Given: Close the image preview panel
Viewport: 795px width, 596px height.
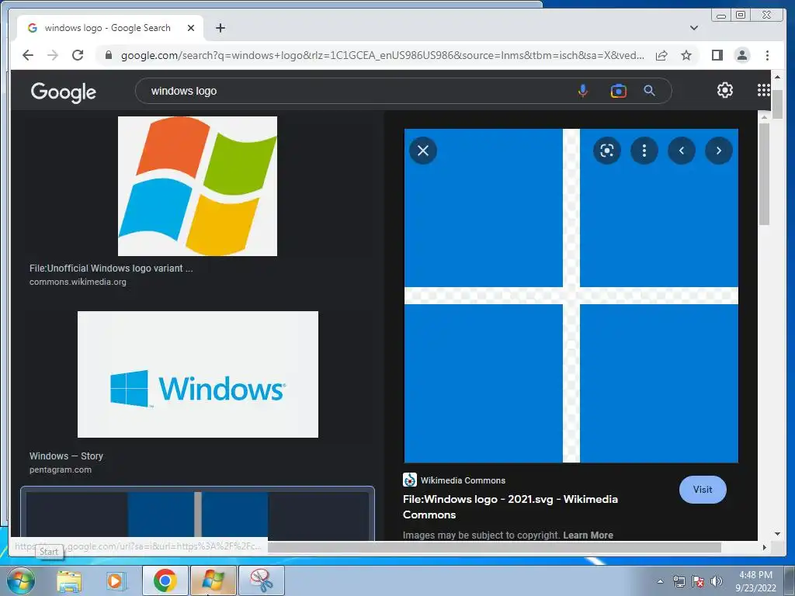Looking at the screenshot, I should [x=423, y=151].
